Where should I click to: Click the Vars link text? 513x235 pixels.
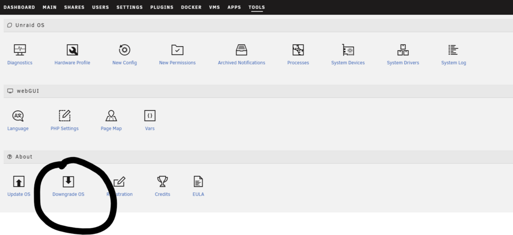pyautogui.click(x=150, y=129)
